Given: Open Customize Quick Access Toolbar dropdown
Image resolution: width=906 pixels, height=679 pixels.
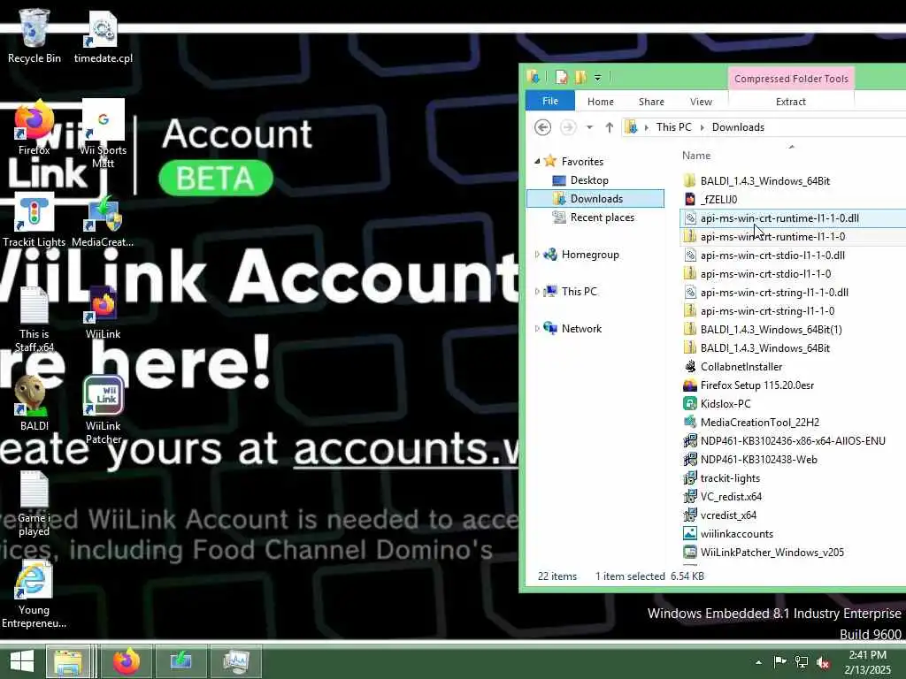Looking at the screenshot, I should (597, 78).
